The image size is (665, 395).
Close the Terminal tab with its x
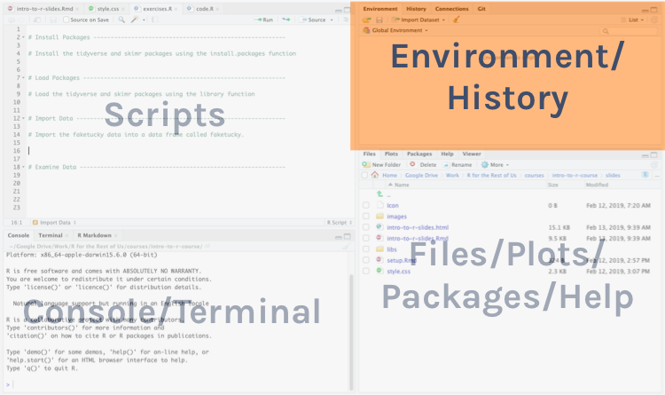[66, 236]
